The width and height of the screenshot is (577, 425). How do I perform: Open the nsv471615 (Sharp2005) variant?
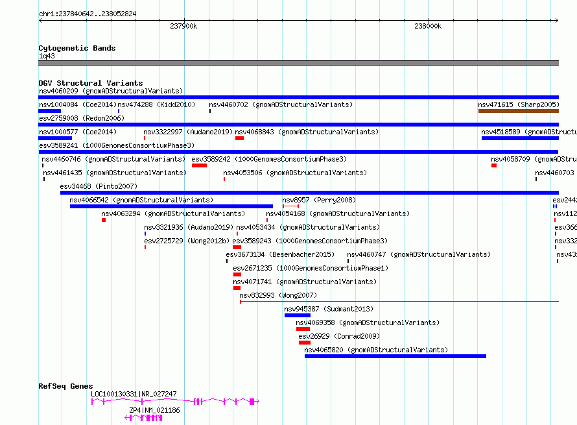(x=519, y=104)
